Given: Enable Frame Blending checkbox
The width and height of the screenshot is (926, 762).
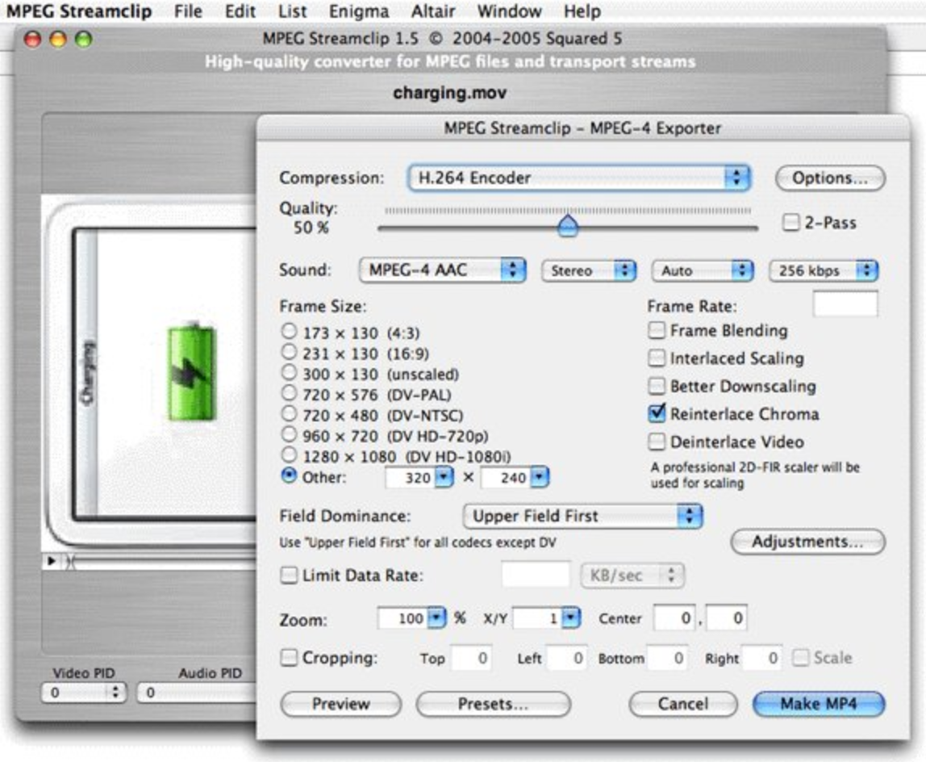Looking at the screenshot, I should pyautogui.click(x=657, y=330).
